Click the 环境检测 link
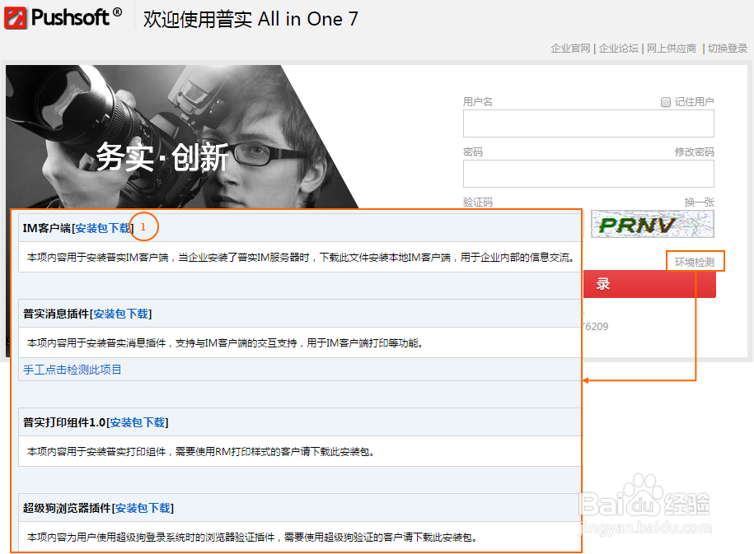 click(x=695, y=262)
